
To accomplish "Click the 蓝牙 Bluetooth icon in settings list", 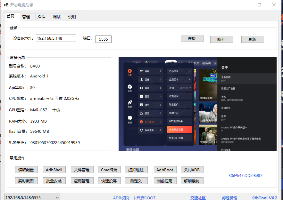I will pyautogui.click(x=141, y=79).
